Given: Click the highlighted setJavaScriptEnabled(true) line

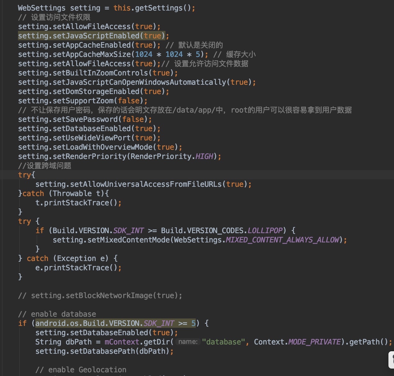Looking at the screenshot, I should pos(94,36).
